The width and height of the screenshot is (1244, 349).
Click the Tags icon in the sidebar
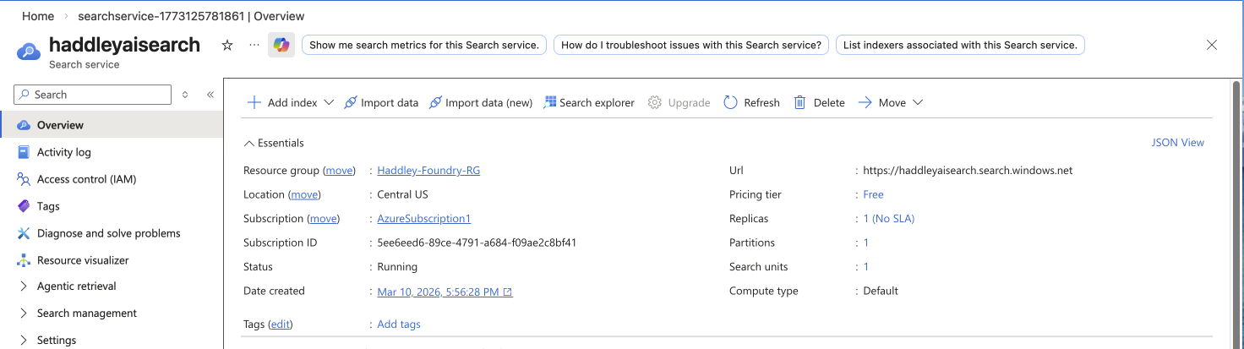point(24,206)
